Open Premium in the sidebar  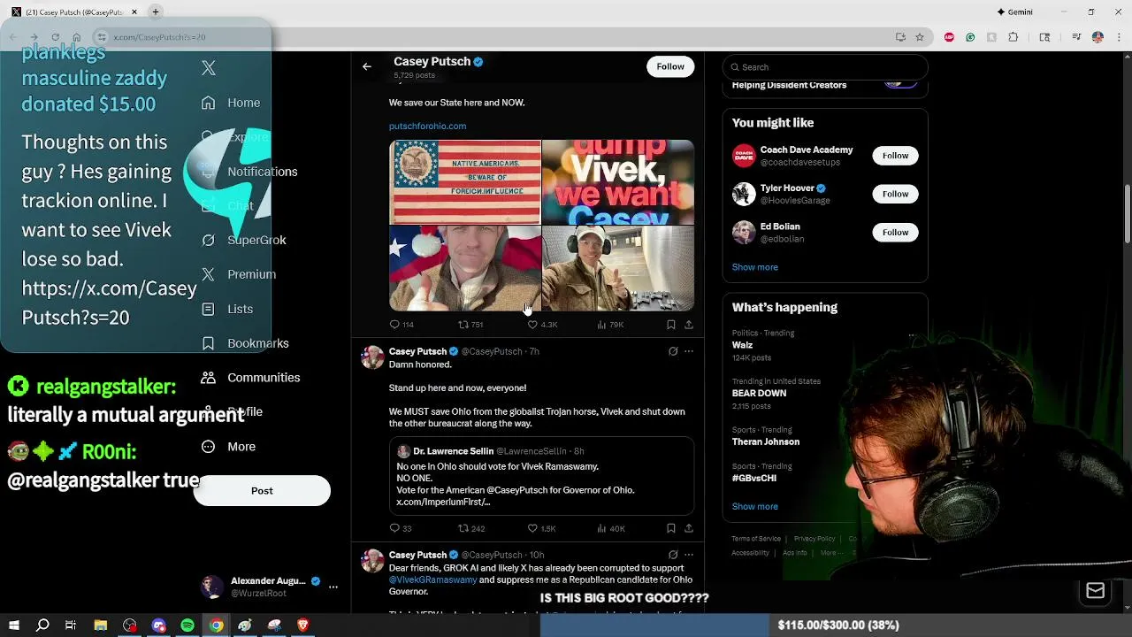point(239,274)
